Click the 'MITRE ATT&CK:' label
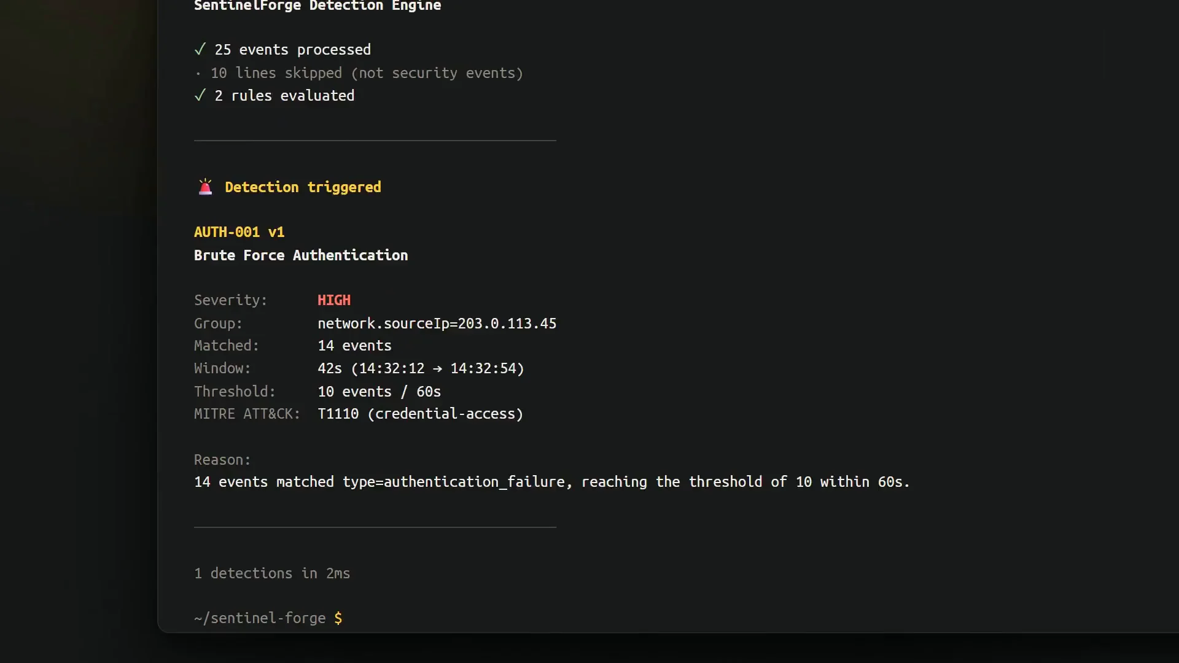This screenshot has width=1179, height=663. [247, 414]
